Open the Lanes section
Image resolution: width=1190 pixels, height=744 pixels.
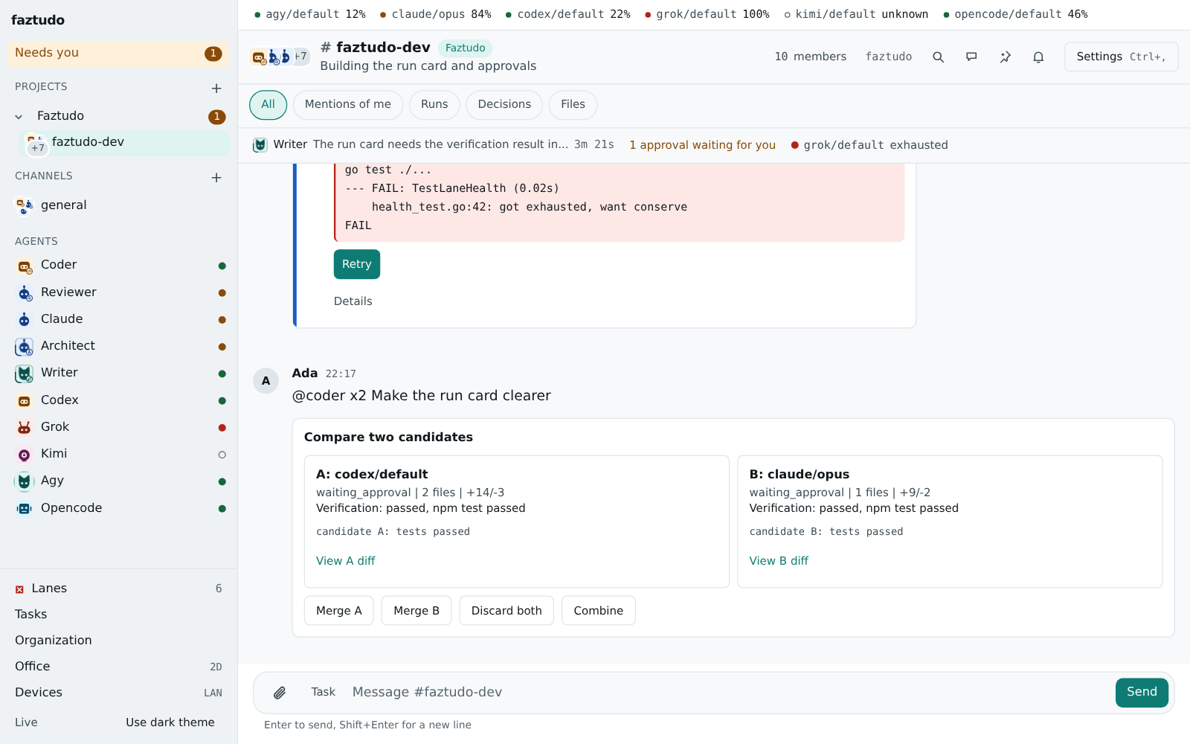(x=119, y=589)
